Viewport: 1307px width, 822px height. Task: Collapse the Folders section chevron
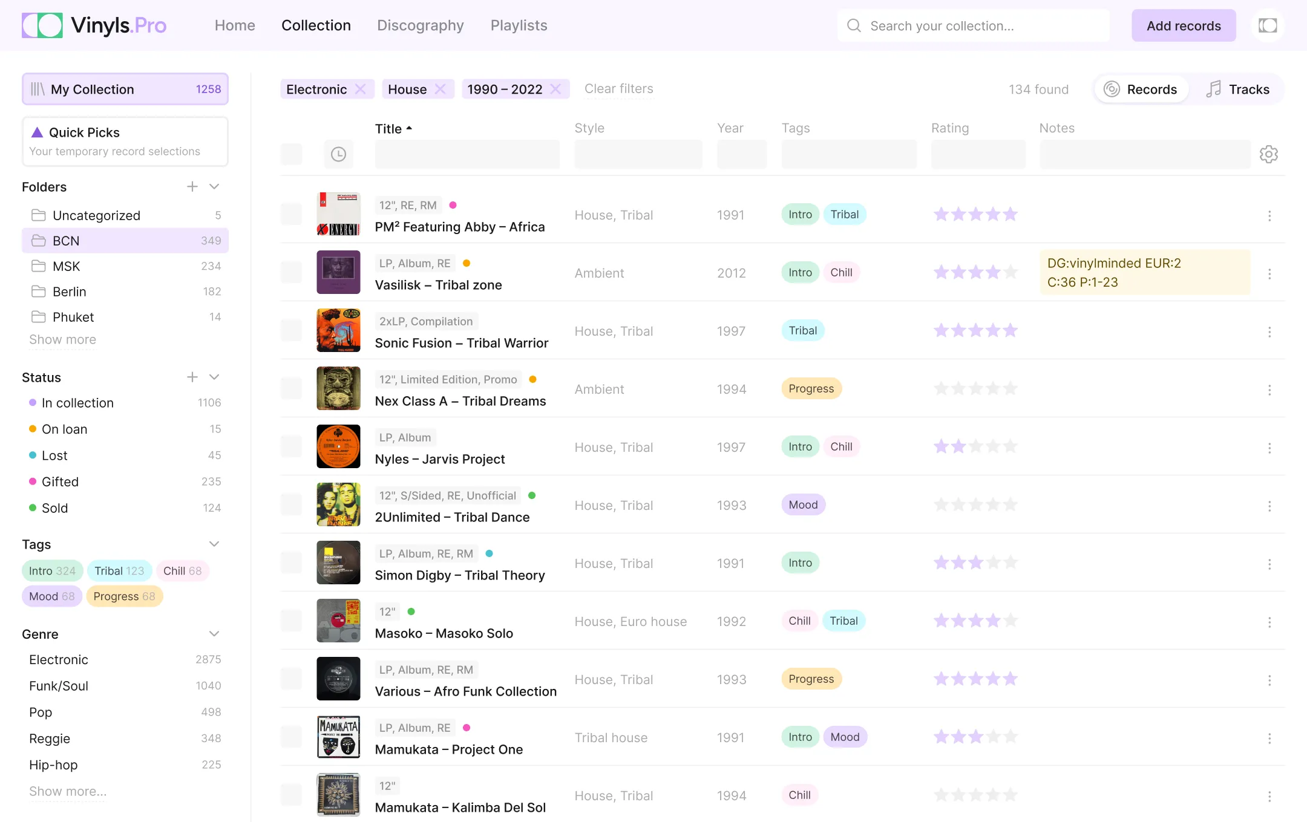[x=214, y=187]
